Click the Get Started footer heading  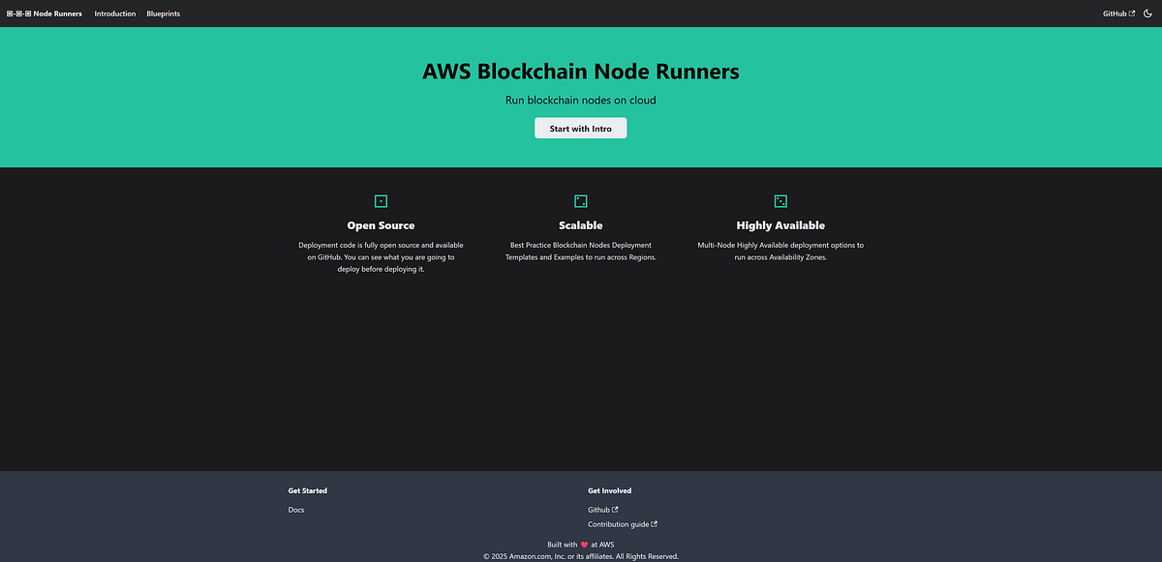tap(307, 490)
